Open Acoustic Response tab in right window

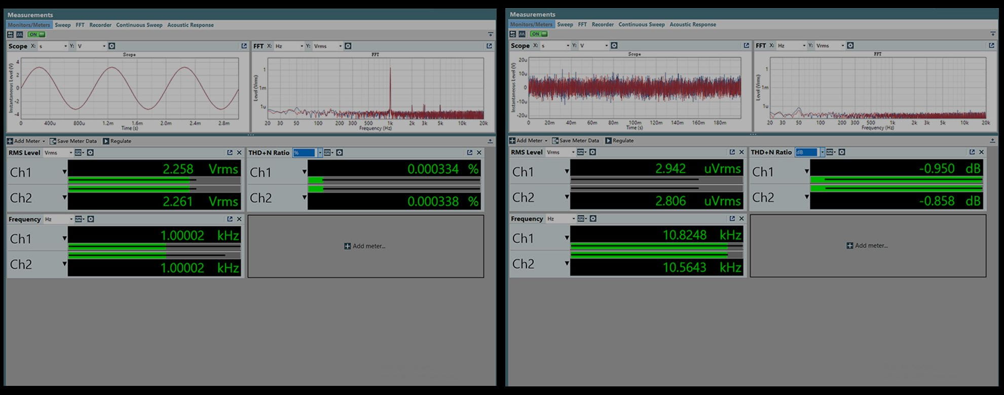(x=692, y=24)
